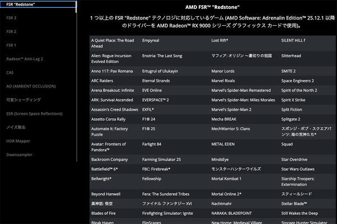
Task: Select the FSR 1 tab
Action: [x=11, y=45]
